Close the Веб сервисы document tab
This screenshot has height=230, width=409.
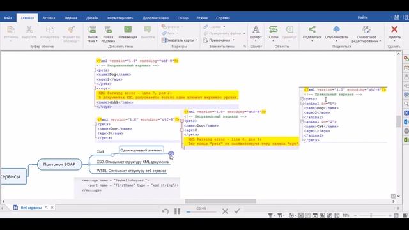[x=52, y=208]
